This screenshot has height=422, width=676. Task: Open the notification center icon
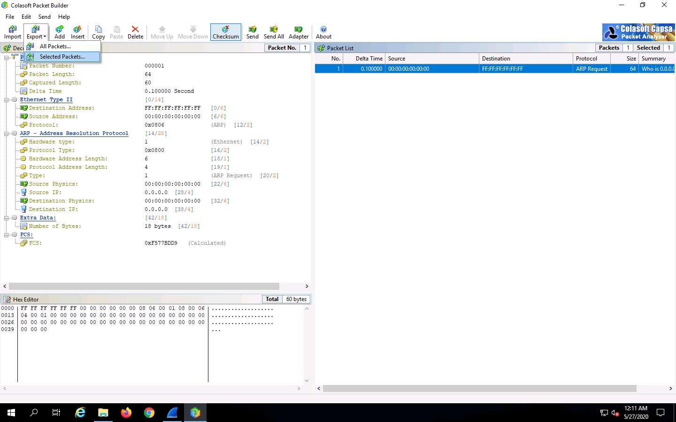661,413
